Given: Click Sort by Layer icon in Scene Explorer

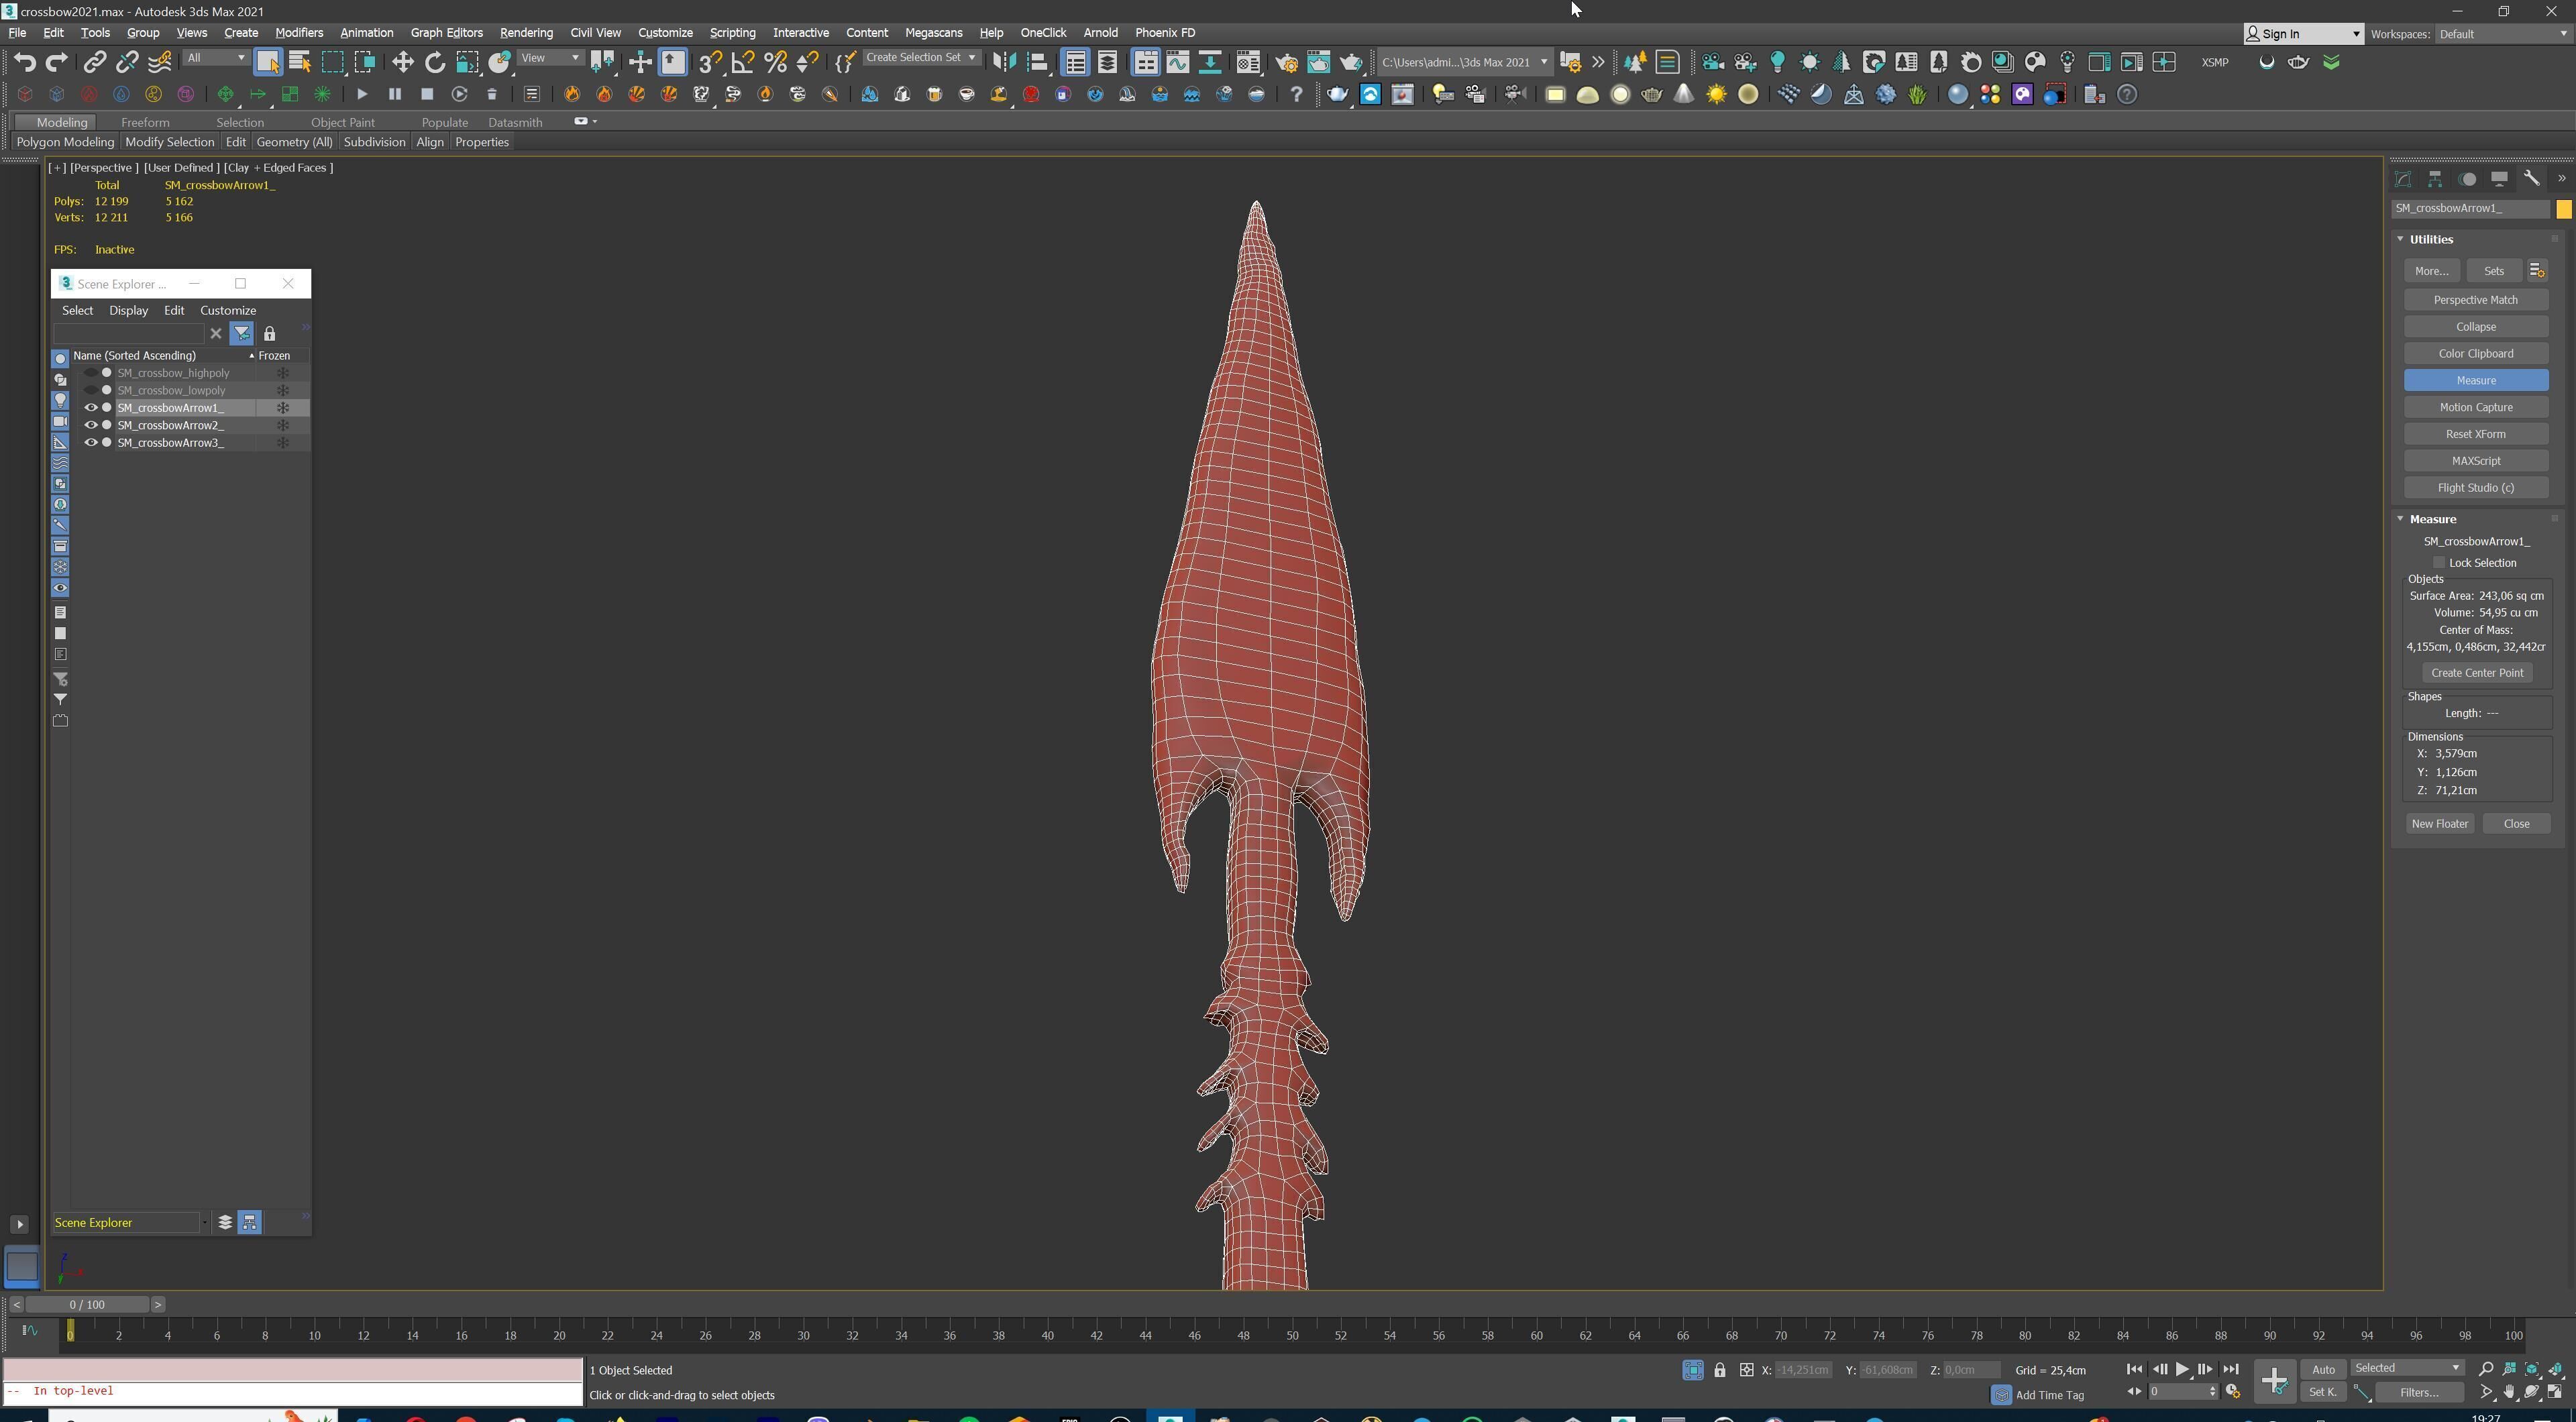Looking at the screenshot, I should [x=225, y=1222].
